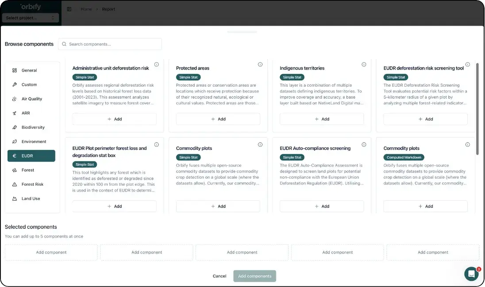Click the Add components button
Screen dimensions: 485x287
click(254, 276)
